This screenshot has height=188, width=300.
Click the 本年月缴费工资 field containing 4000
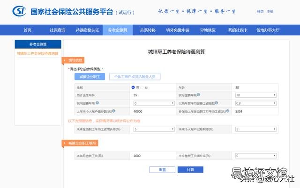click(x=153, y=156)
